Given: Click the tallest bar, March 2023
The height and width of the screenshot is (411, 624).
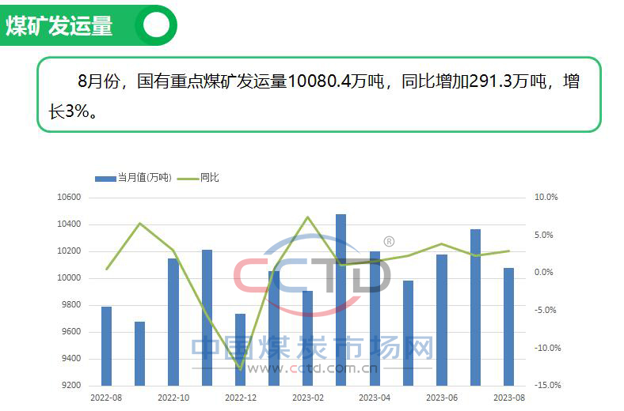Looking at the screenshot, I should click(341, 300).
